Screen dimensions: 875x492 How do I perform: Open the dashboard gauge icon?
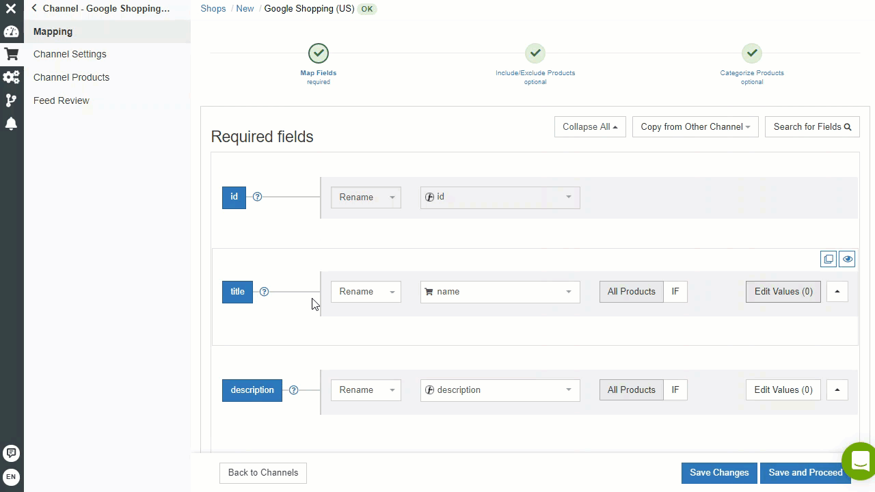tap(11, 31)
